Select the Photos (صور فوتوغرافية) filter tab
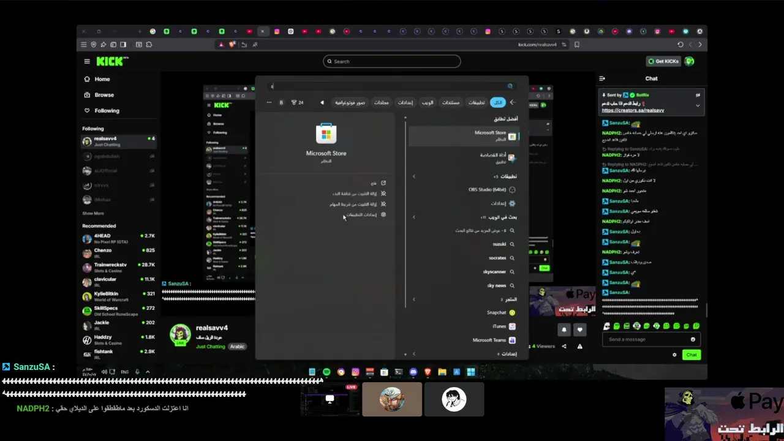Screen dimensions: 784x441 pyautogui.click(x=350, y=102)
